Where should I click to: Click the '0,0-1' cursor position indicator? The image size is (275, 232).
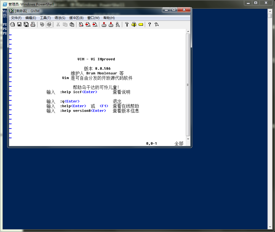tap(151, 144)
